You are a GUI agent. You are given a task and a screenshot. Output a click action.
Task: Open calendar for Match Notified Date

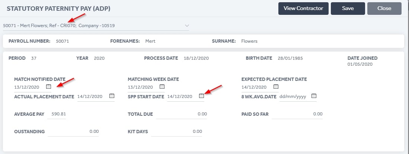coord(48,86)
